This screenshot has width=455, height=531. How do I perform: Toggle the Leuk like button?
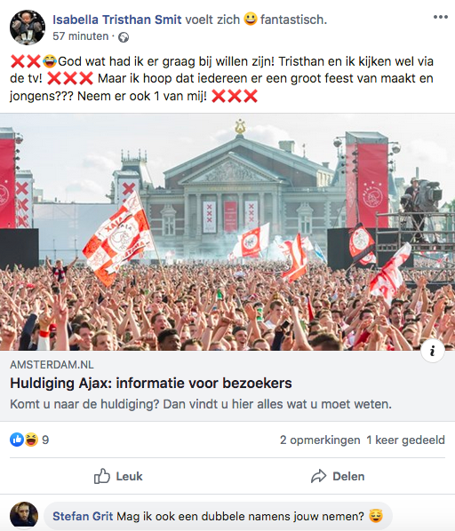tap(118, 476)
